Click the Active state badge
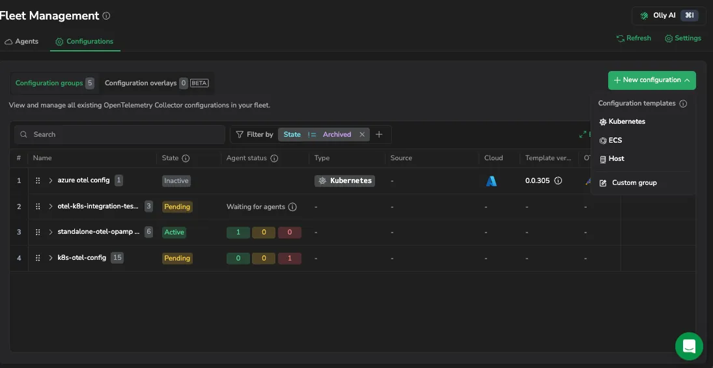The image size is (713, 368). pyautogui.click(x=174, y=232)
